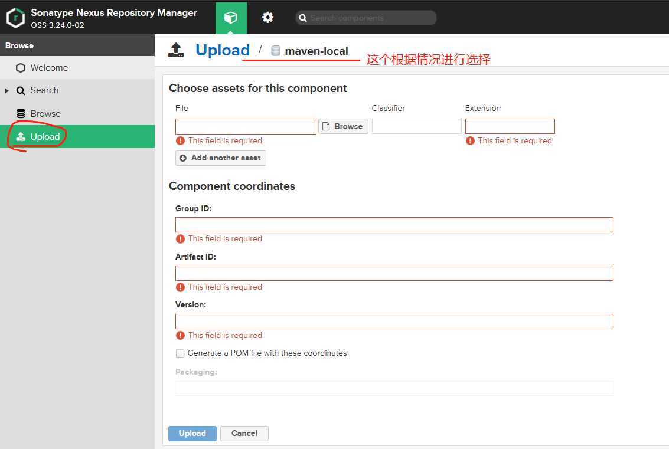
Task: Click the OSS 3.24.0-02 version text
Action: 57,25
